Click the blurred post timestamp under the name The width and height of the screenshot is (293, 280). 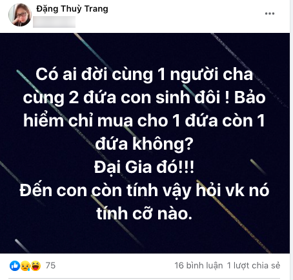(54, 22)
